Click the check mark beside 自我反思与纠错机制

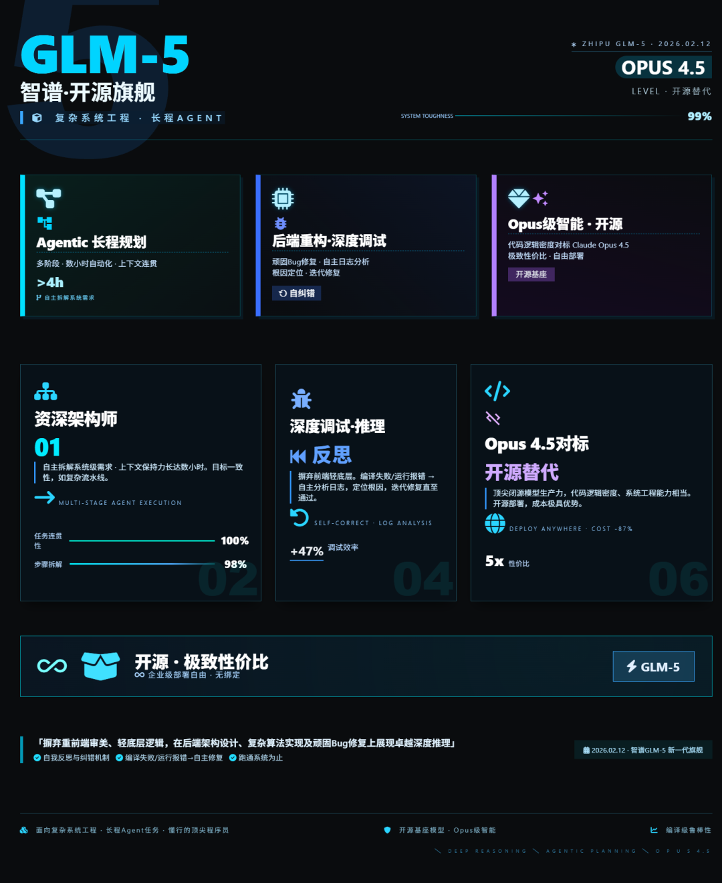[x=37, y=758]
